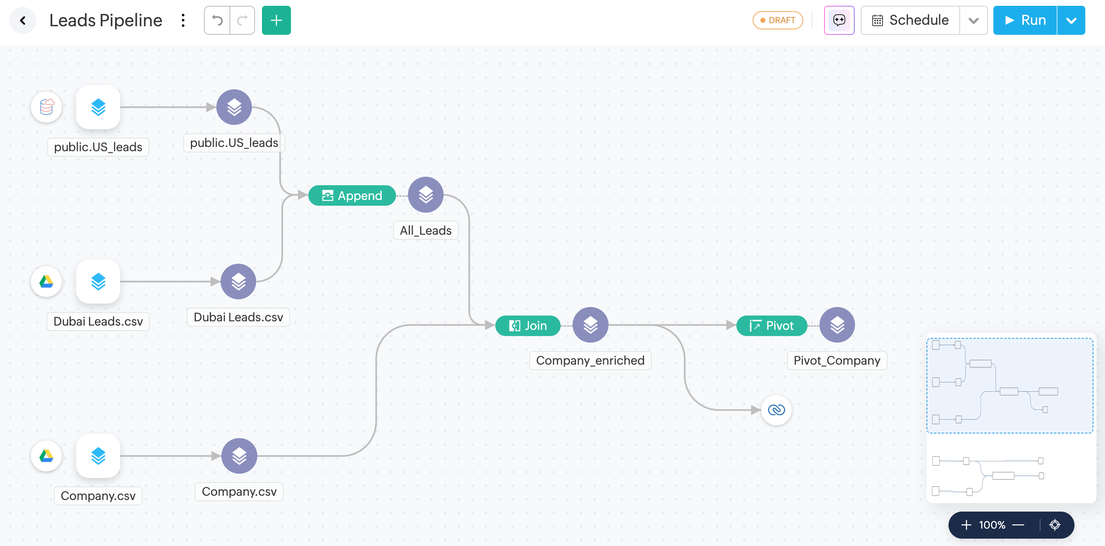Click the redo arrow icon
Screen dimensions: 1105x546
(x=242, y=20)
